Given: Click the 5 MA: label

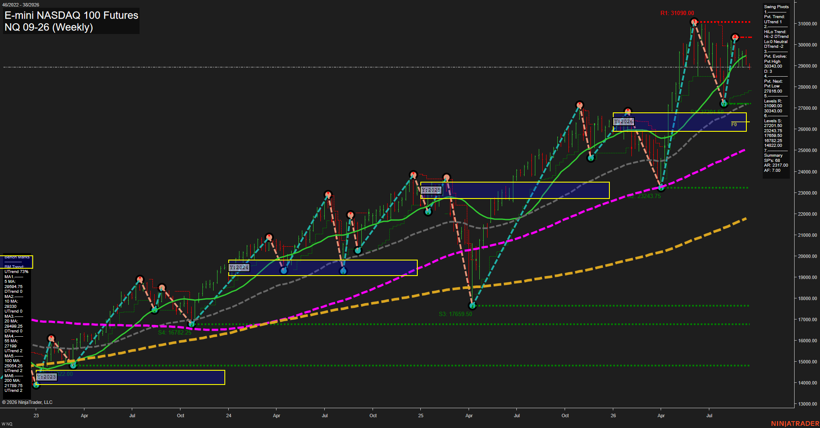Looking at the screenshot, I should coord(10,282).
